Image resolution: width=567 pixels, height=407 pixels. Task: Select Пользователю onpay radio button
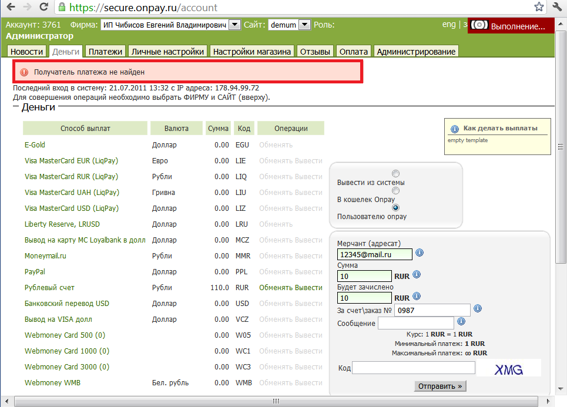click(x=395, y=207)
